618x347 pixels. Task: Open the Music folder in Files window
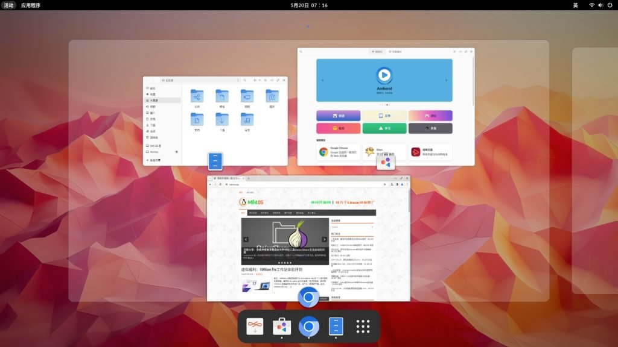(x=247, y=119)
